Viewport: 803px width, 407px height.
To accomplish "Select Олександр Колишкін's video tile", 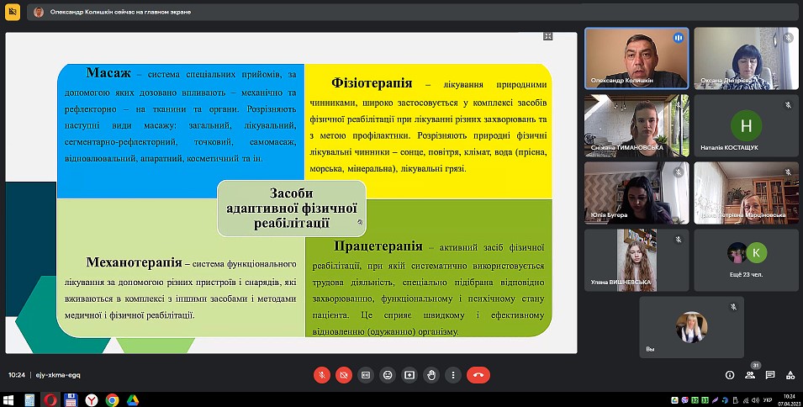I will pyautogui.click(x=637, y=58).
